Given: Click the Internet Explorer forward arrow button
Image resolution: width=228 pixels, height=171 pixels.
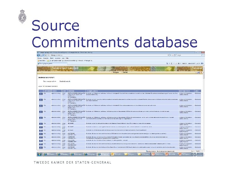Looking at the screenshot, I should (x=41, y=55).
